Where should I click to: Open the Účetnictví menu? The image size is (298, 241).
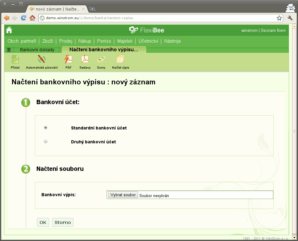point(148,41)
